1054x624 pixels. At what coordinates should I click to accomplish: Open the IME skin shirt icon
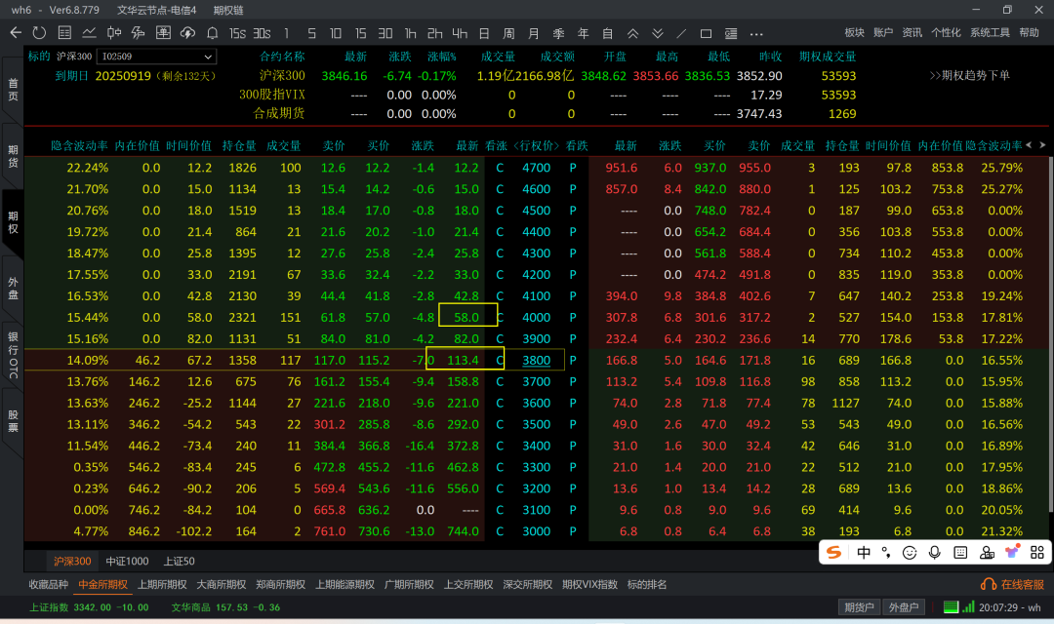(1012, 552)
